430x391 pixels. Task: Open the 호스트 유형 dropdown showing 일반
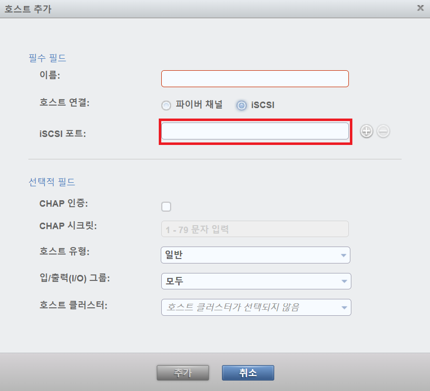pos(255,255)
